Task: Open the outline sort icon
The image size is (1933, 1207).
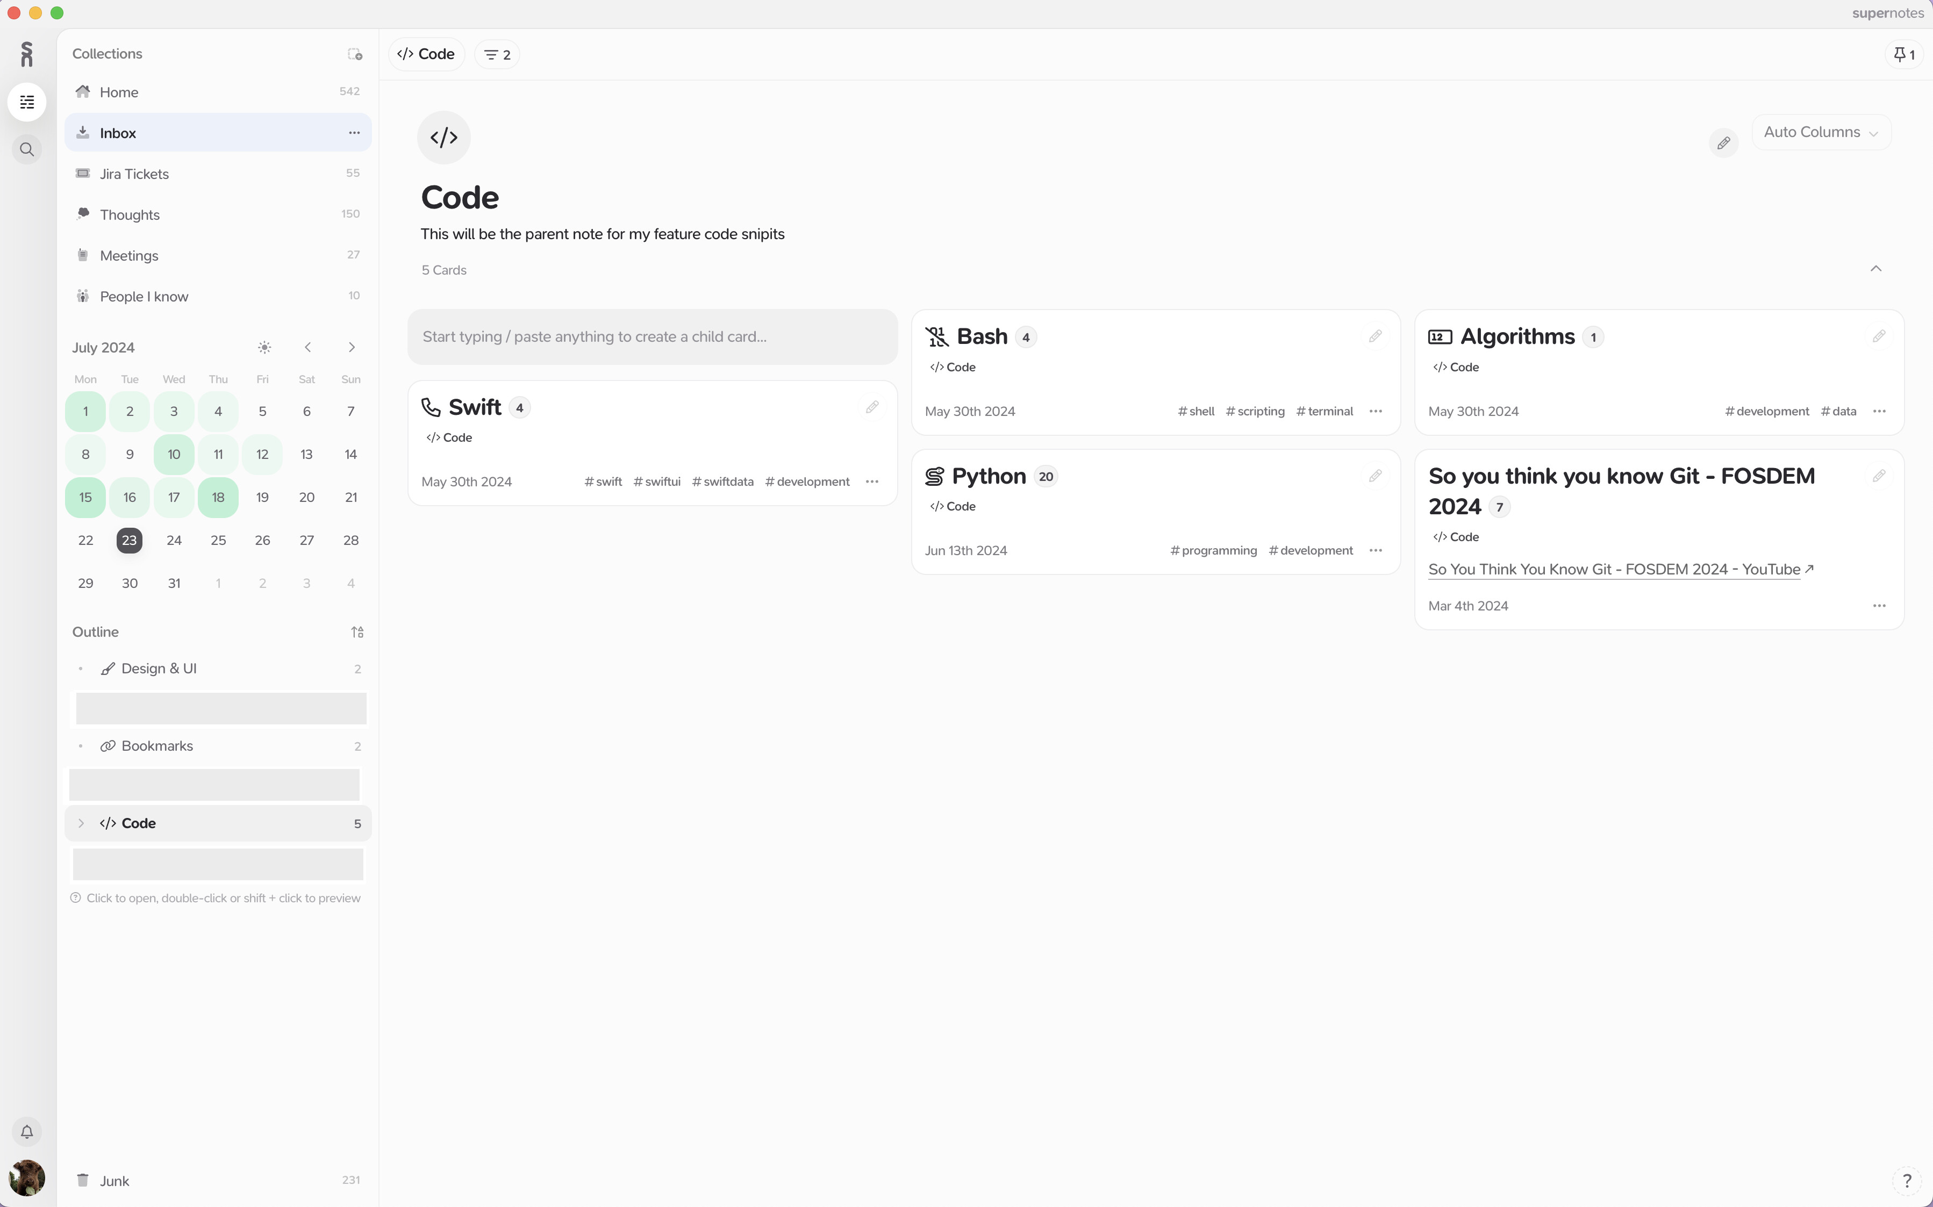Action: (357, 631)
